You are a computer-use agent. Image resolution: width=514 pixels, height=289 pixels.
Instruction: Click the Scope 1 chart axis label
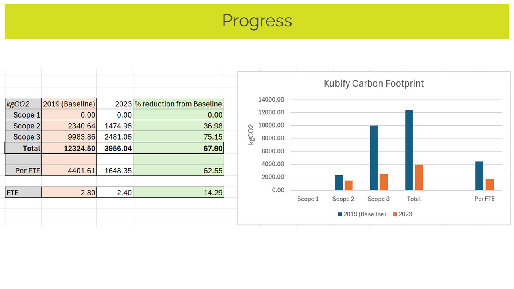click(308, 199)
